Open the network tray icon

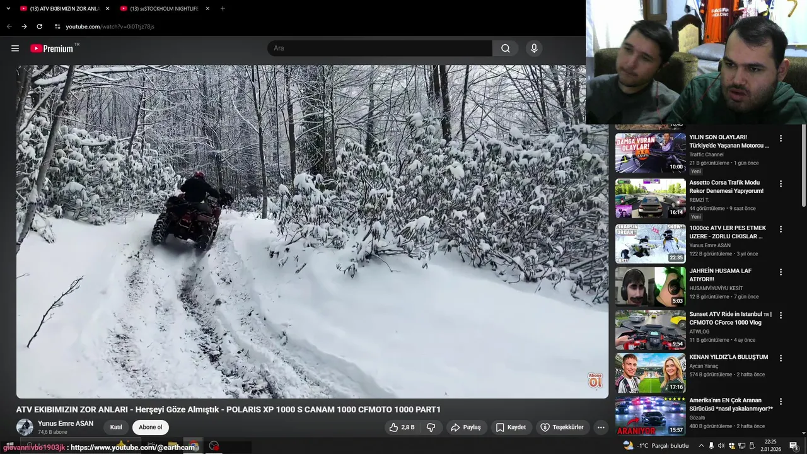click(741, 446)
